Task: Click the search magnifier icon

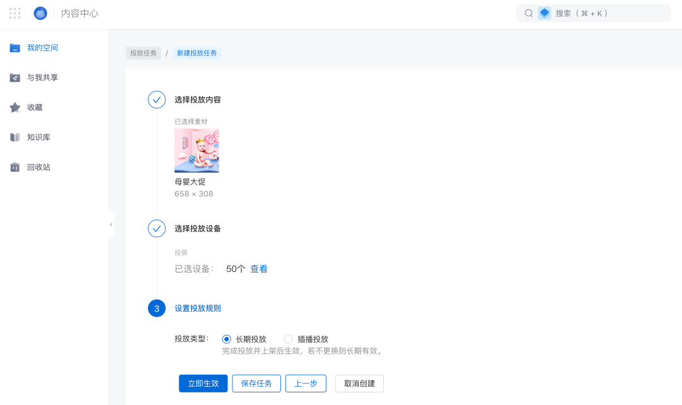Action: click(x=529, y=13)
